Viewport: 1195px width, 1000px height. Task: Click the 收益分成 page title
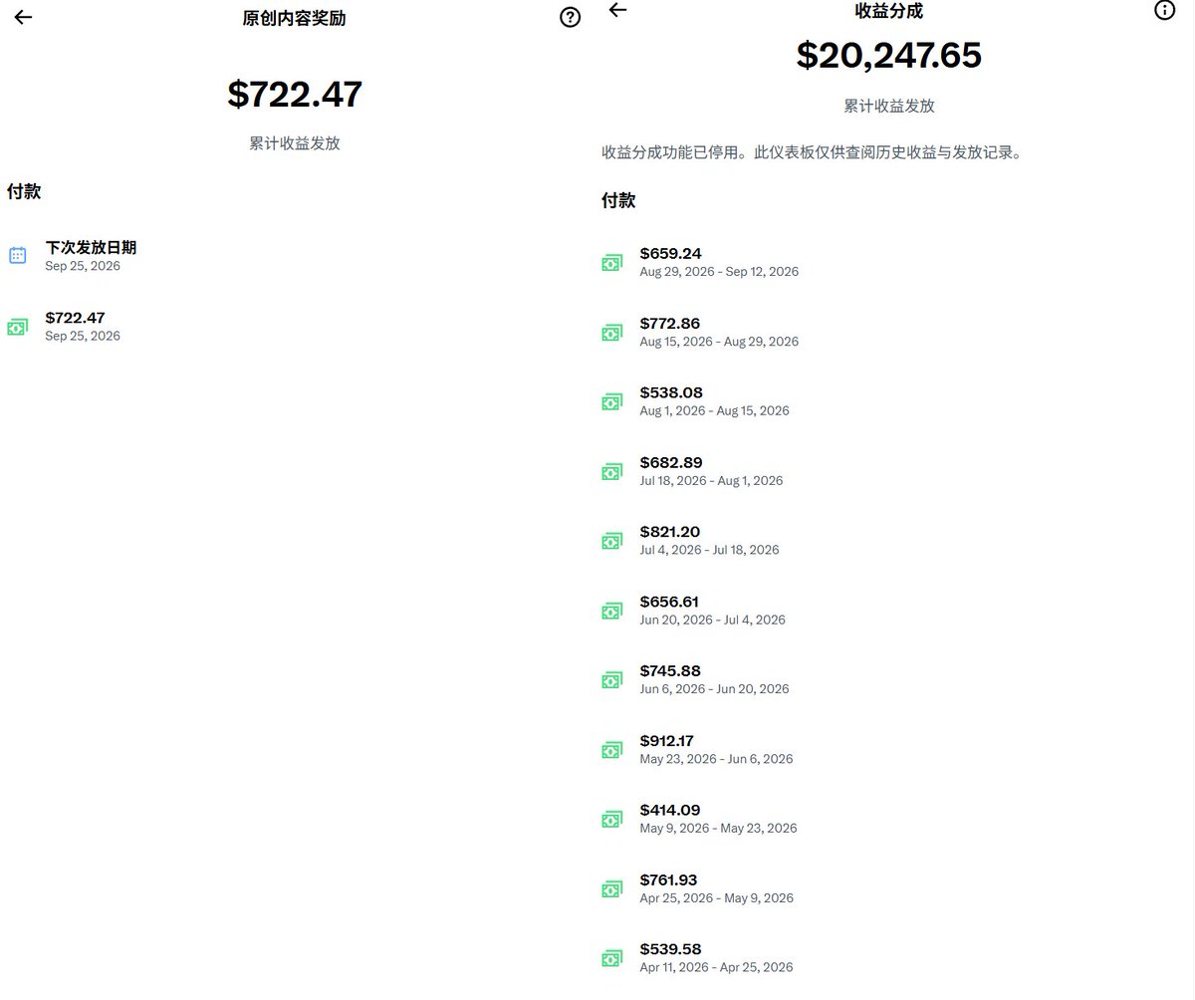[x=889, y=11]
